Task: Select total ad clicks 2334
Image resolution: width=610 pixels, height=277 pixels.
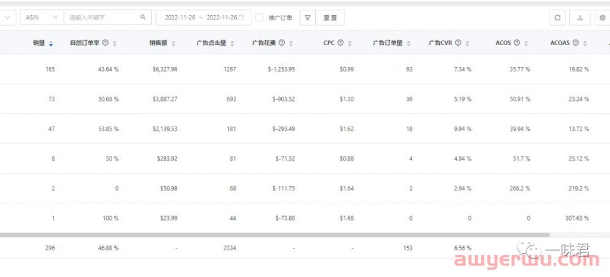Action: pyautogui.click(x=230, y=248)
